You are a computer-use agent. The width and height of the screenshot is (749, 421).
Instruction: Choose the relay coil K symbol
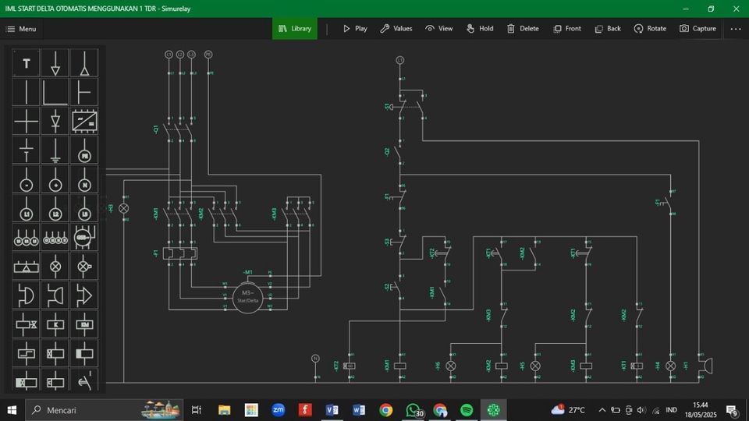(55, 325)
